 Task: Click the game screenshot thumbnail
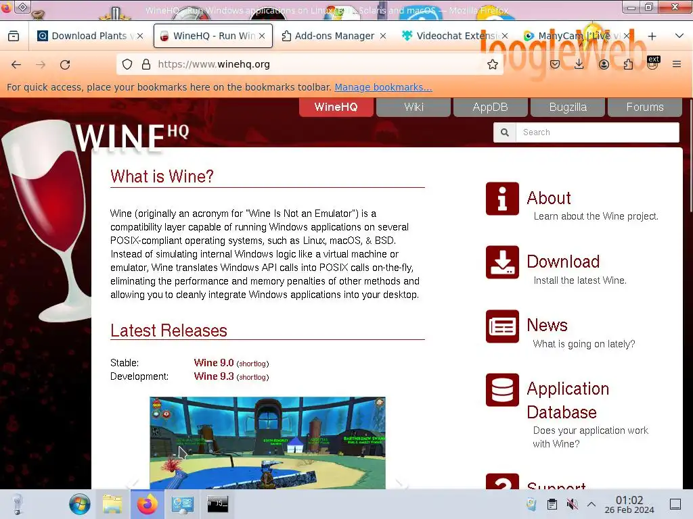[267, 443]
